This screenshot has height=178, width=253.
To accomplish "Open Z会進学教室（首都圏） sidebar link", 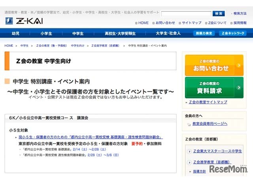I will [x=212, y=162].
